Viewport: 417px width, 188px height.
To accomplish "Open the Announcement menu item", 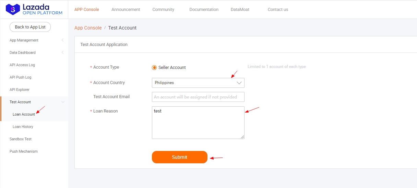I will pos(126,10).
